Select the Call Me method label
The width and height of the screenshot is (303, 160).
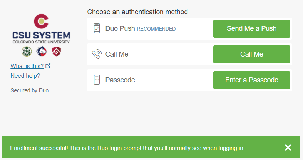117,54
